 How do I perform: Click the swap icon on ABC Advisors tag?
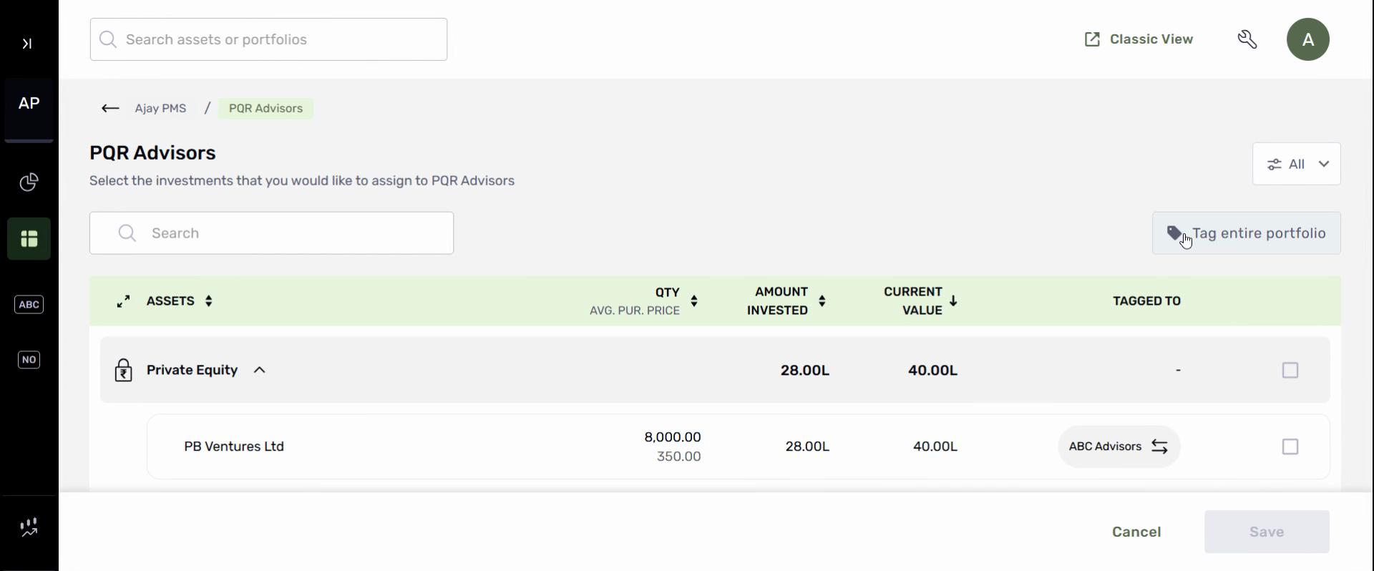pos(1160,446)
